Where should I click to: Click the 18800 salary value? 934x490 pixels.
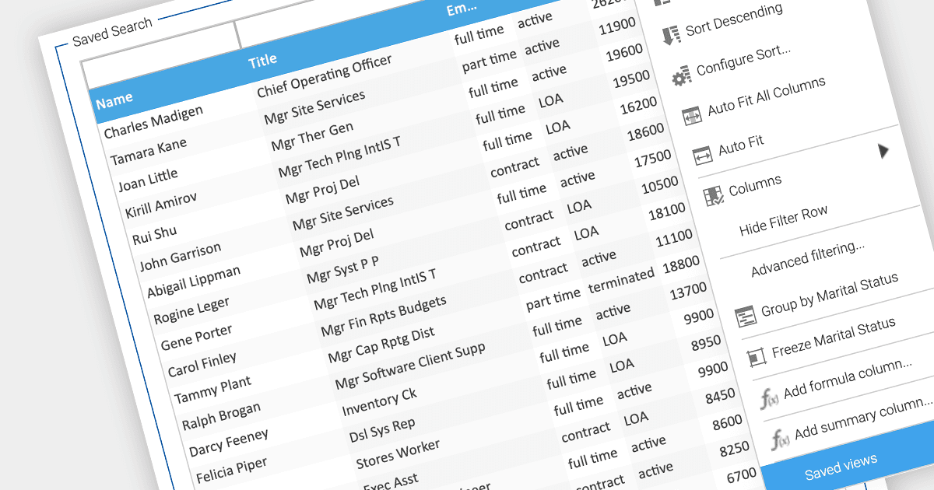pyautogui.click(x=679, y=265)
